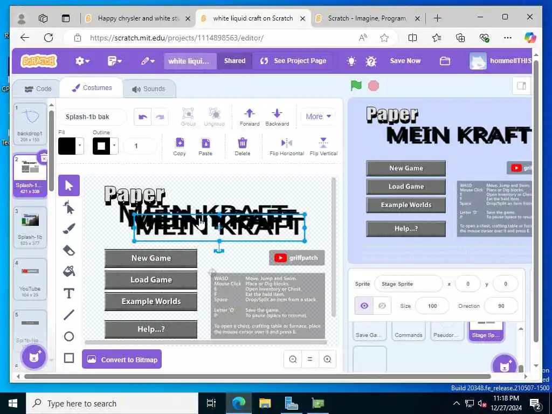This screenshot has height=414, width=552.
Task: Open the hommelITHIS account menu
Action: [x=500, y=61]
